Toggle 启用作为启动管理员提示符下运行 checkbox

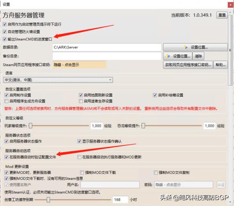pos(4,24)
